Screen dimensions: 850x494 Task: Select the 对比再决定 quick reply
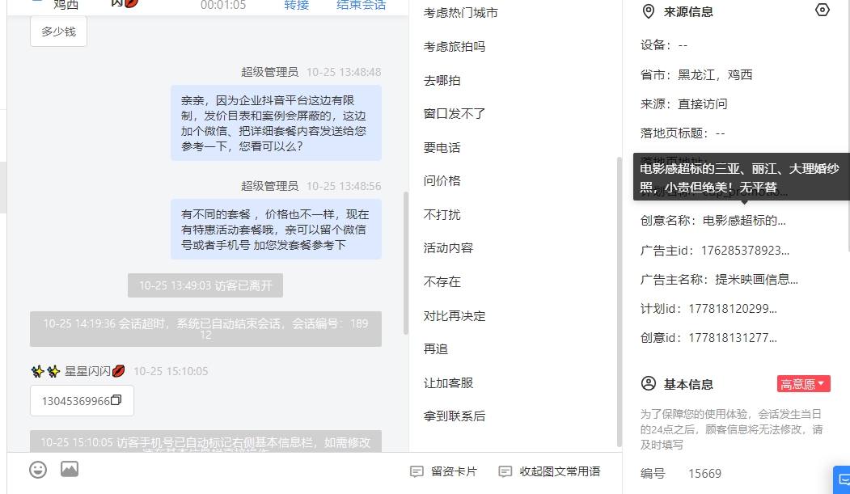pos(455,316)
